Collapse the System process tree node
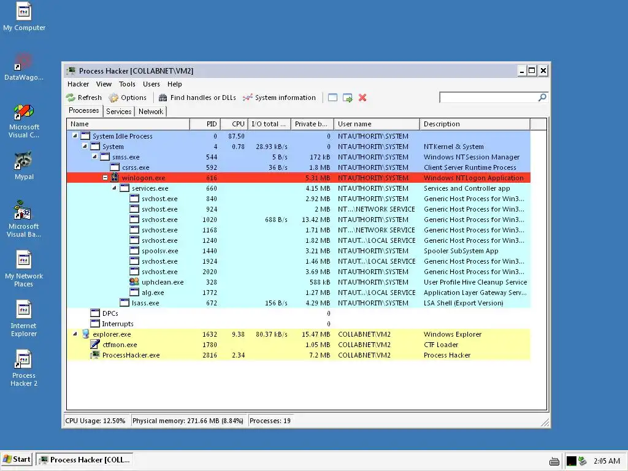628x471 pixels. point(85,146)
